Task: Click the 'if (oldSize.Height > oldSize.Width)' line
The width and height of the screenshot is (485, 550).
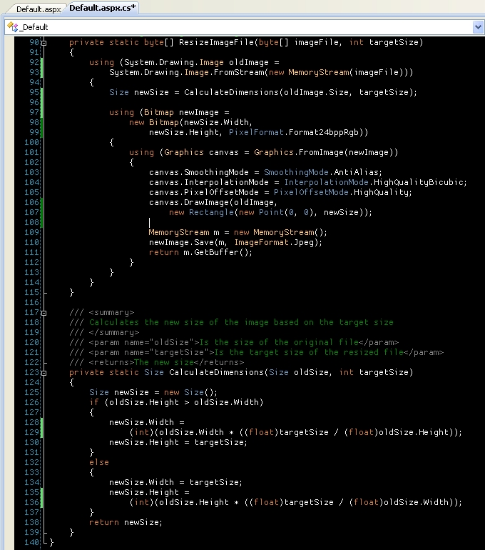Action: [176, 402]
